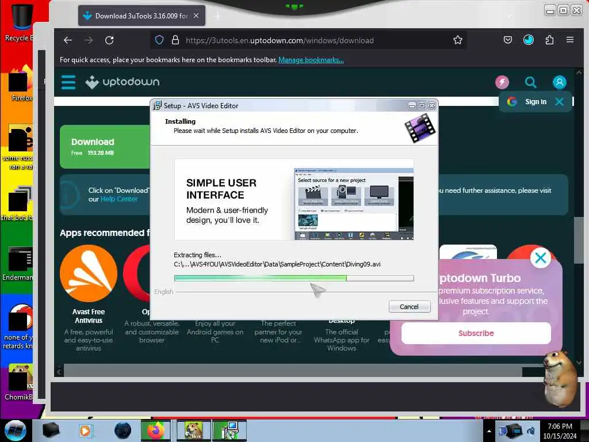Click the installation progress bar

click(294, 278)
